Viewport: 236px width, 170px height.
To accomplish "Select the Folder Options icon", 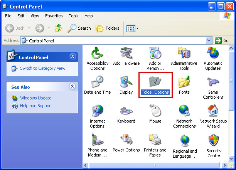I will pos(155,85).
